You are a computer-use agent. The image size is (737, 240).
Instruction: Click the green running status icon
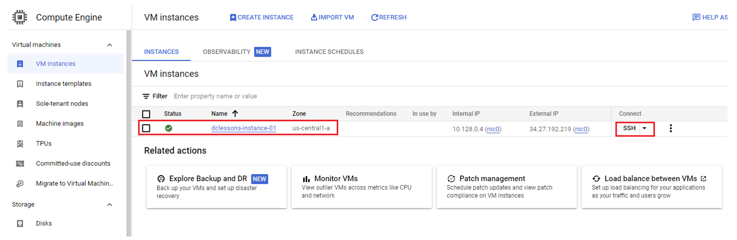coord(169,128)
